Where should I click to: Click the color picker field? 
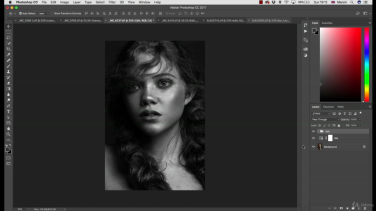(x=340, y=64)
